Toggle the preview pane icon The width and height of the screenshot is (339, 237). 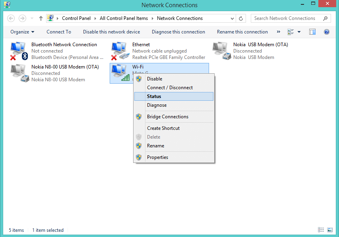312,31
